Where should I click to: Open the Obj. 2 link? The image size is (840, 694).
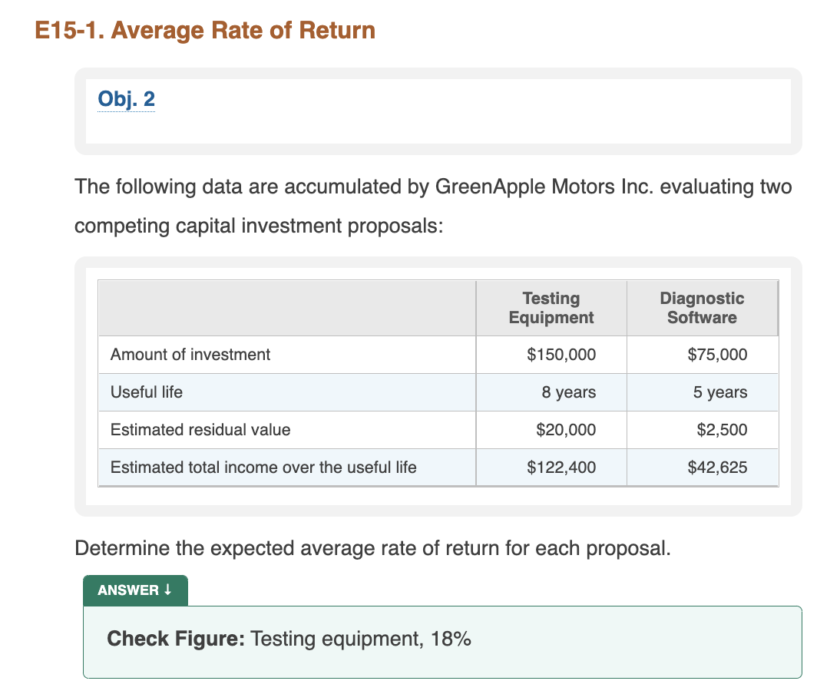125,98
